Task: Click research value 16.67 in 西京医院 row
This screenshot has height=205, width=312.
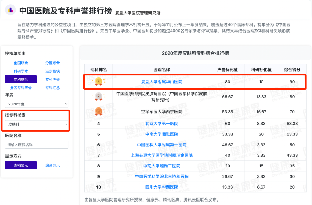Action: (261, 112)
